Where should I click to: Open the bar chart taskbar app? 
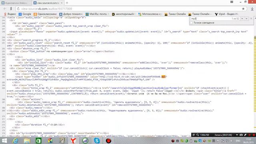point(85,140)
